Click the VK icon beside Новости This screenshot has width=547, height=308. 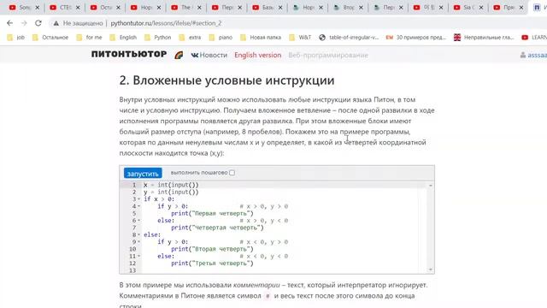(x=195, y=55)
